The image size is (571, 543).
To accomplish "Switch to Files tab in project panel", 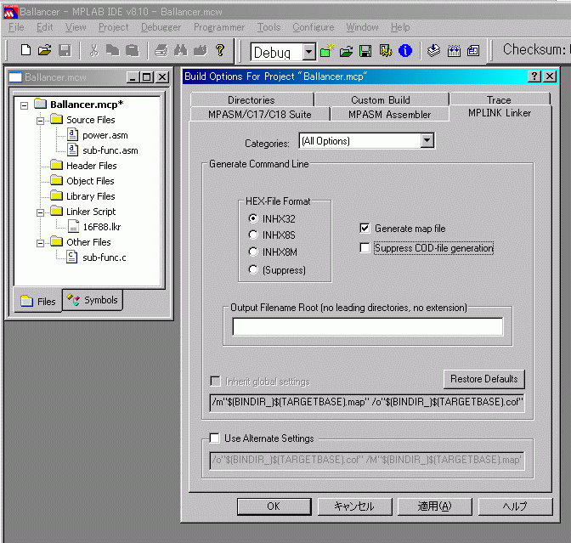I will (38, 301).
